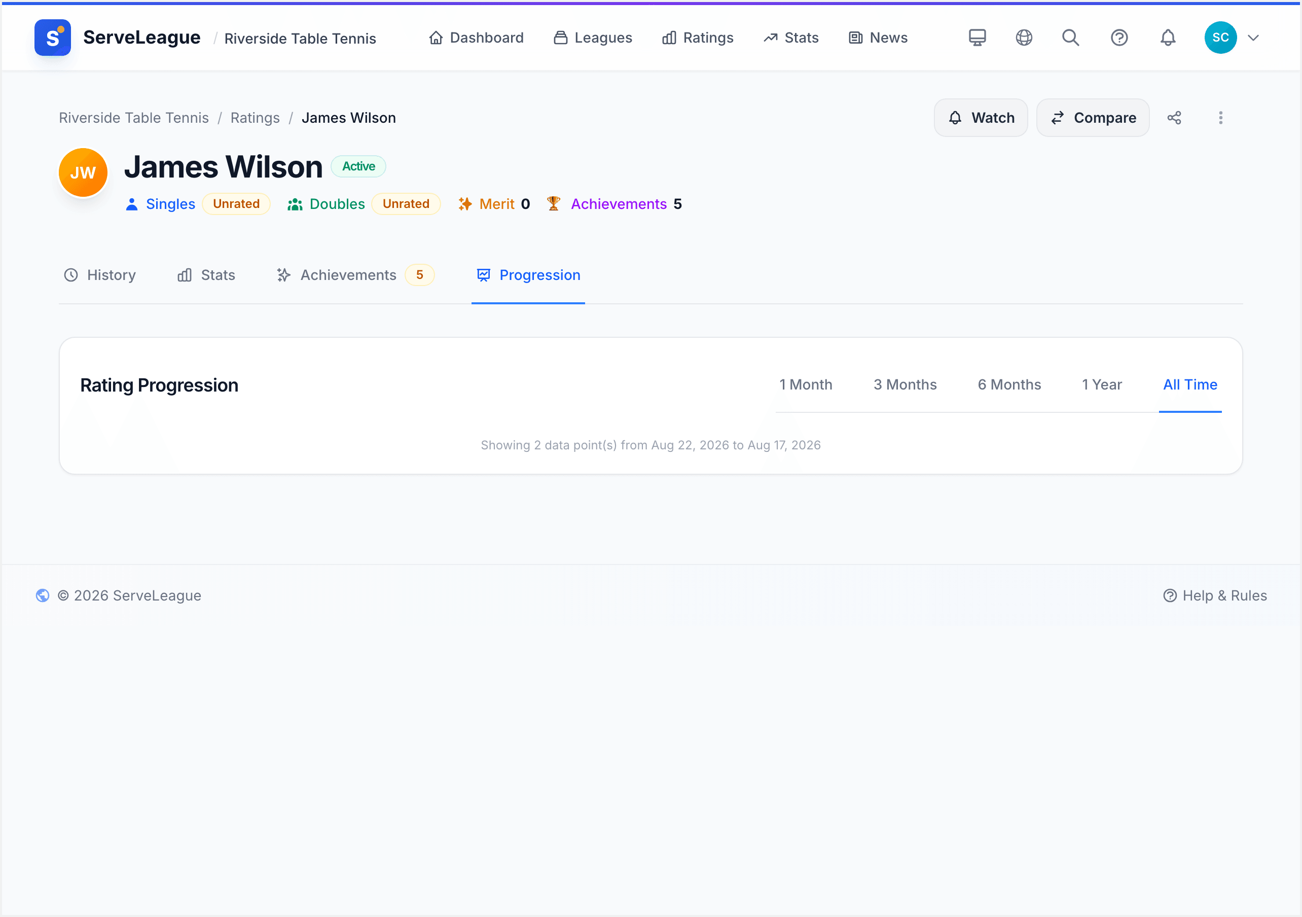Click the share icon next to Compare
The width and height of the screenshot is (1302, 917).
(x=1174, y=118)
